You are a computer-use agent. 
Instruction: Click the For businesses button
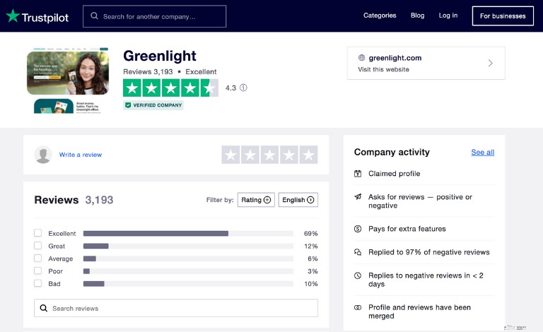(x=503, y=16)
